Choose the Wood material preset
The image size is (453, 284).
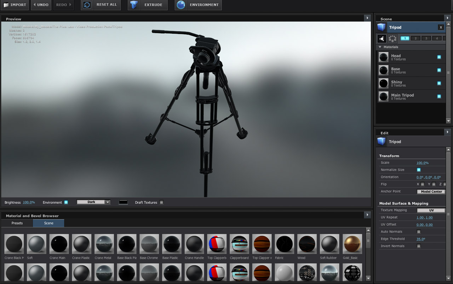(x=307, y=244)
